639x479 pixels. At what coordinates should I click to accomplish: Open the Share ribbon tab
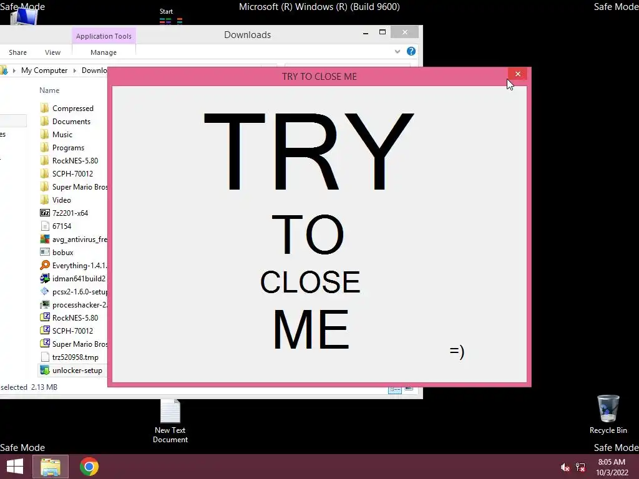tap(18, 52)
